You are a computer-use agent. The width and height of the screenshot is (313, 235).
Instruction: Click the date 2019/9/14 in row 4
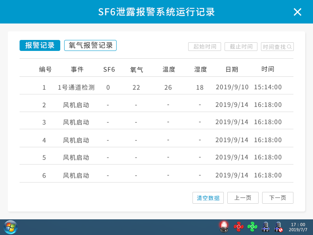pyautogui.click(x=232, y=140)
